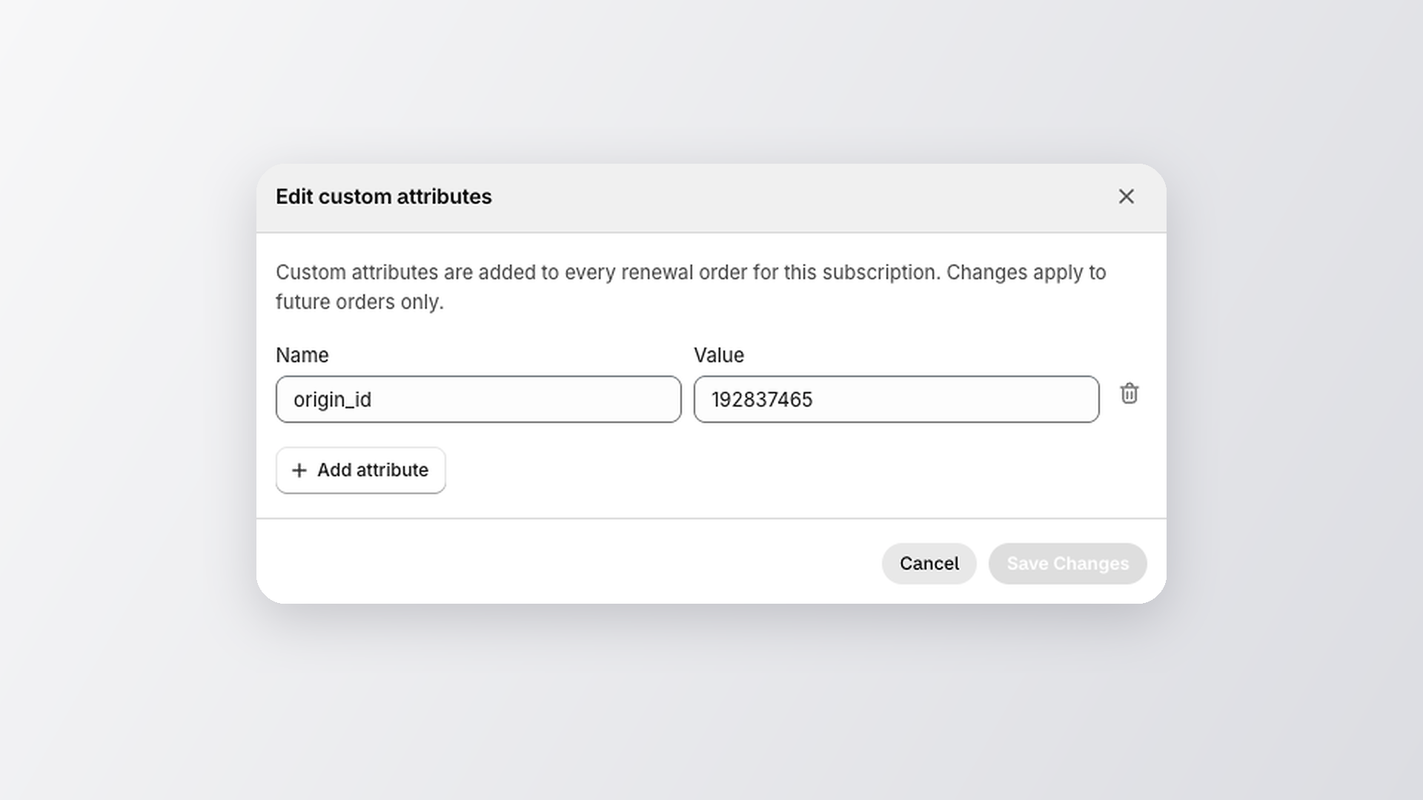Viewport: 1423px width, 800px height.
Task: Click the Add attribute button
Action: (x=360, y=470)
